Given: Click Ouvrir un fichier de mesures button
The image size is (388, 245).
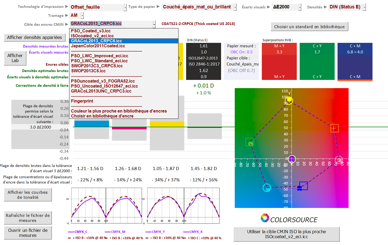Looking at the screenshot, I should point(28,233).
